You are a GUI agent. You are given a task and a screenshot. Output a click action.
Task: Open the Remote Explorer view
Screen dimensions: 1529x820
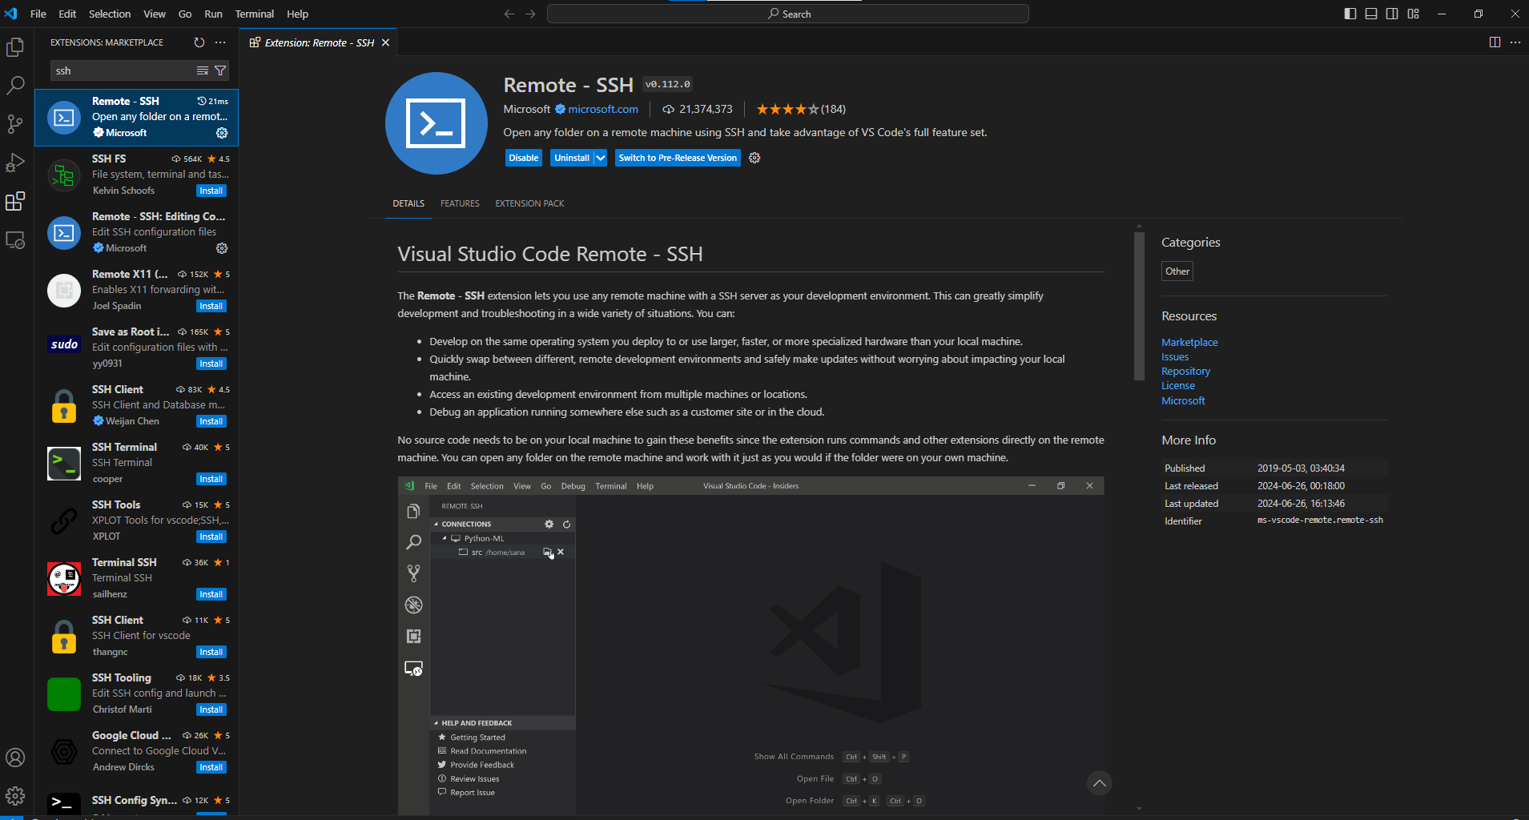click(15, 239)
